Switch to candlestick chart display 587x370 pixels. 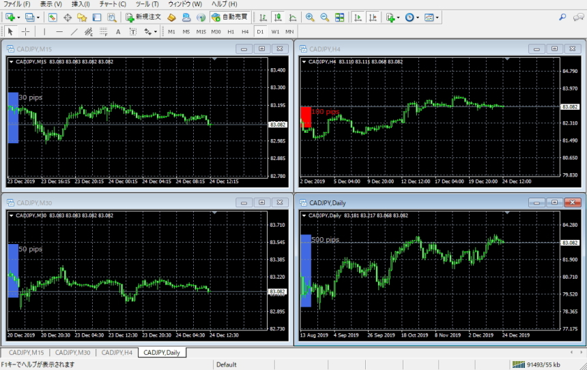click(278, 17)
